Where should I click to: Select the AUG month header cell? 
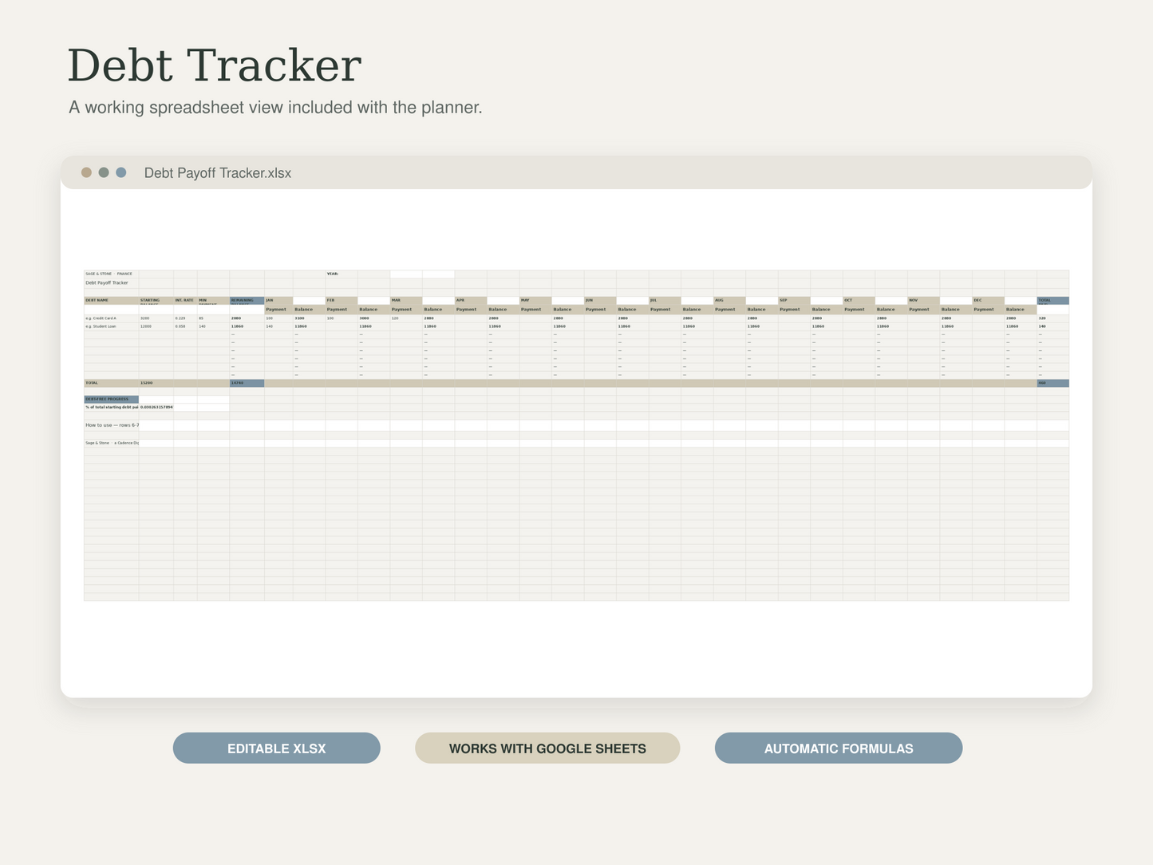pyautogui.click(x=729, y=301)
